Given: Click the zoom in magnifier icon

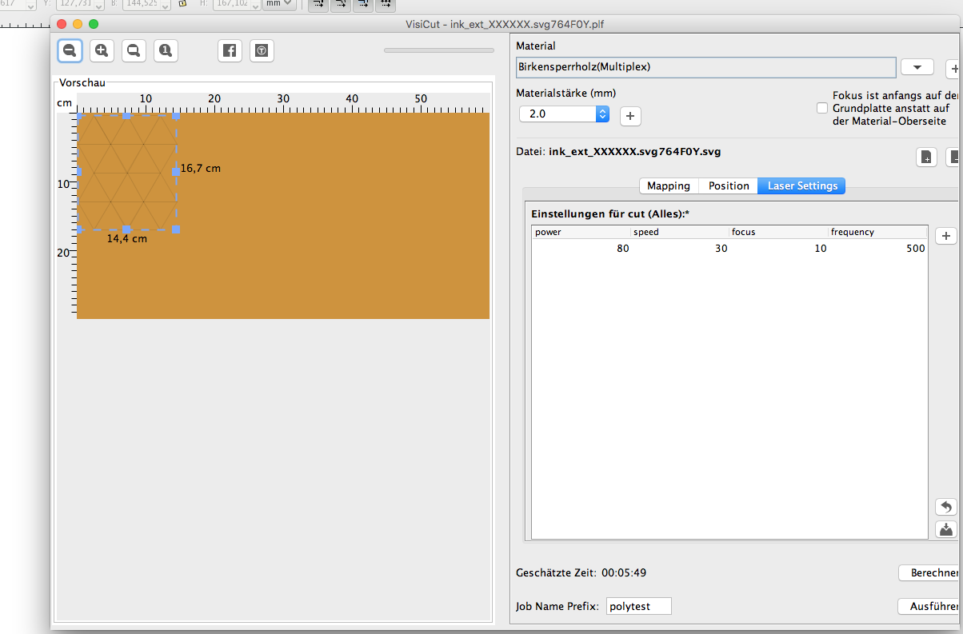Looking at the screenshot, I should [102, 51].
